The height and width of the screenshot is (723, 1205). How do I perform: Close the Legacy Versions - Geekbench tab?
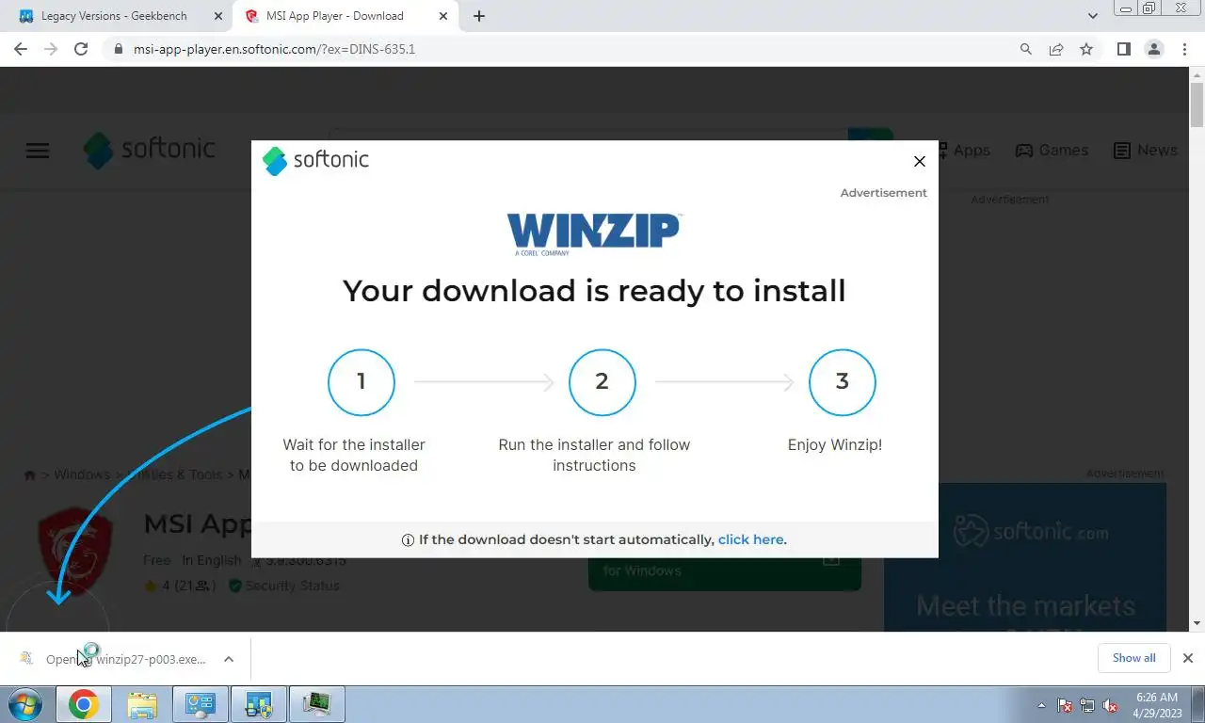(218, 16)
